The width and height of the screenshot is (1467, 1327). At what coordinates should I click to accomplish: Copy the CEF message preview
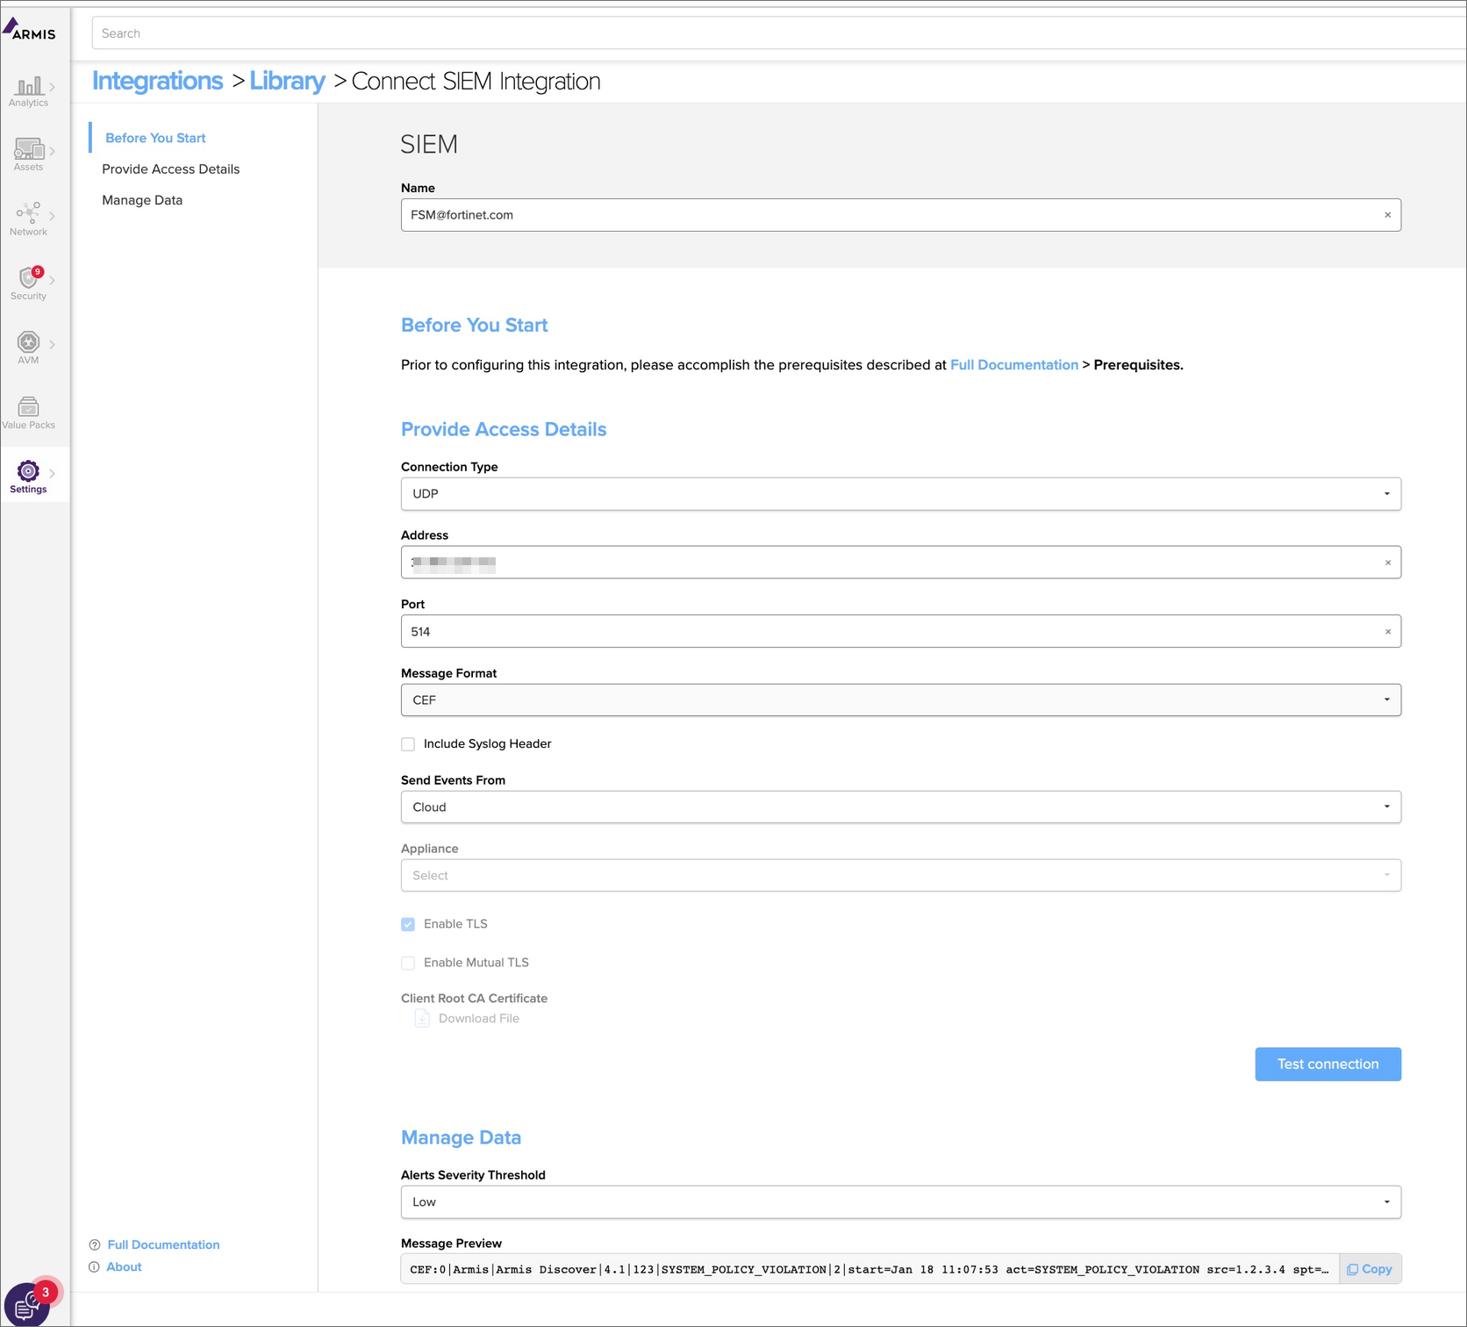pyautogui.click(x=1370, y=1268)
